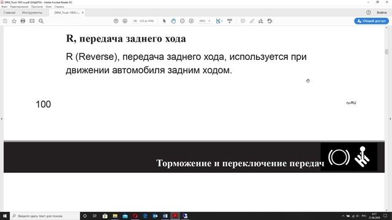This screenshot has height=220, width=392.
Task: Open text search with the magnifier icon
Action: [x=41, y=21]
